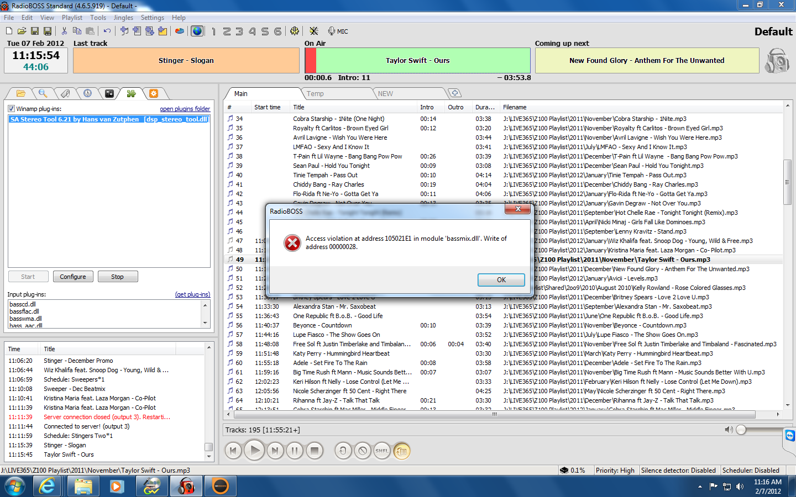
Task: Click the add new playlist tab icon
Action: pos(454,93)
